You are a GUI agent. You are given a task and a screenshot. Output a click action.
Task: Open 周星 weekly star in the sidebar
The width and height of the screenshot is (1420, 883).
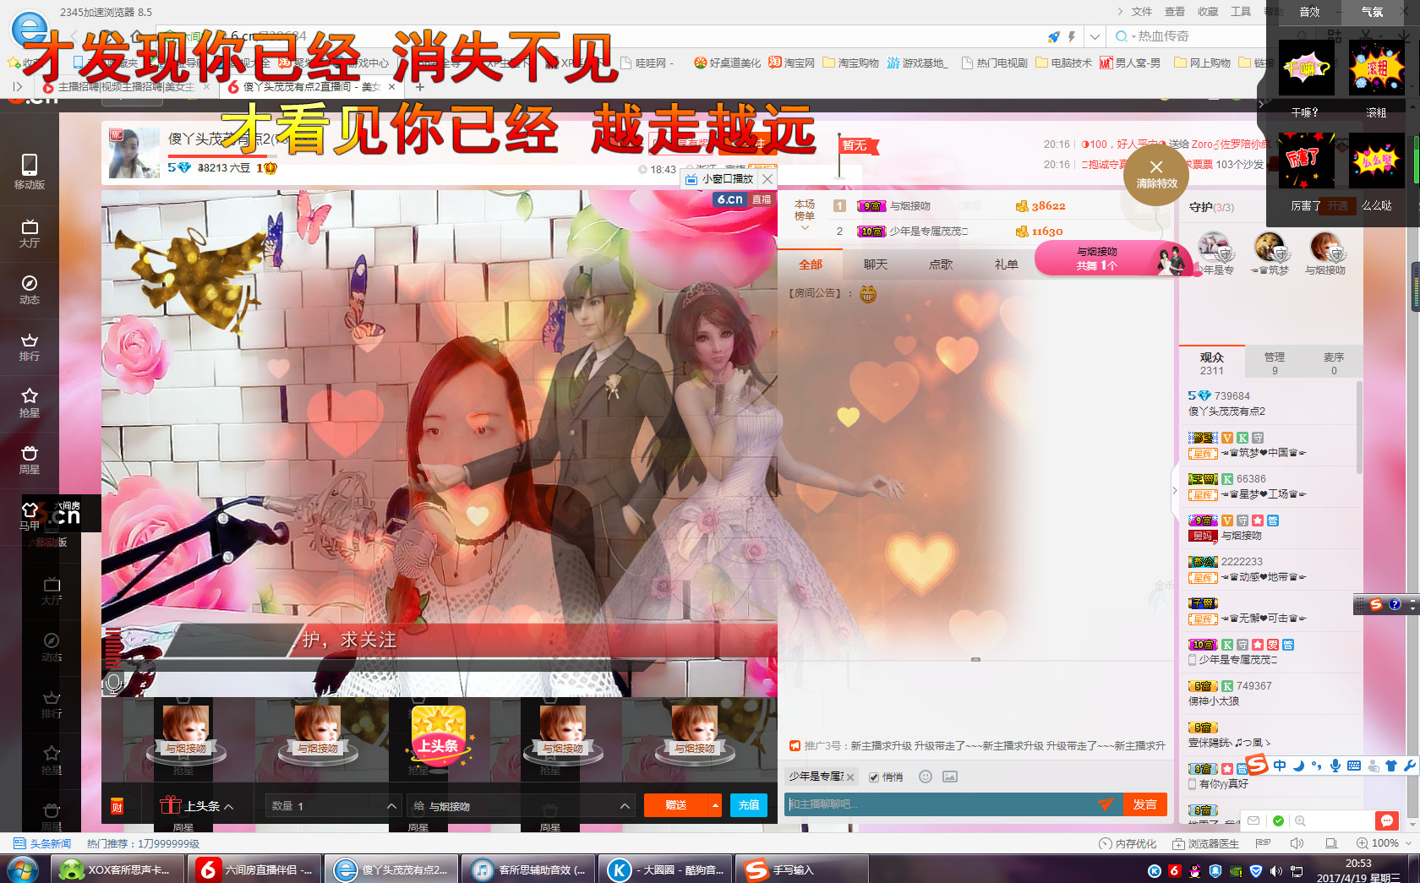coord(29,460)
